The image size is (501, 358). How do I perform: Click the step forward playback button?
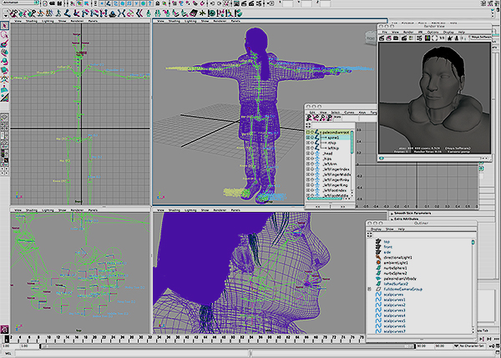(x=489, y=339)
